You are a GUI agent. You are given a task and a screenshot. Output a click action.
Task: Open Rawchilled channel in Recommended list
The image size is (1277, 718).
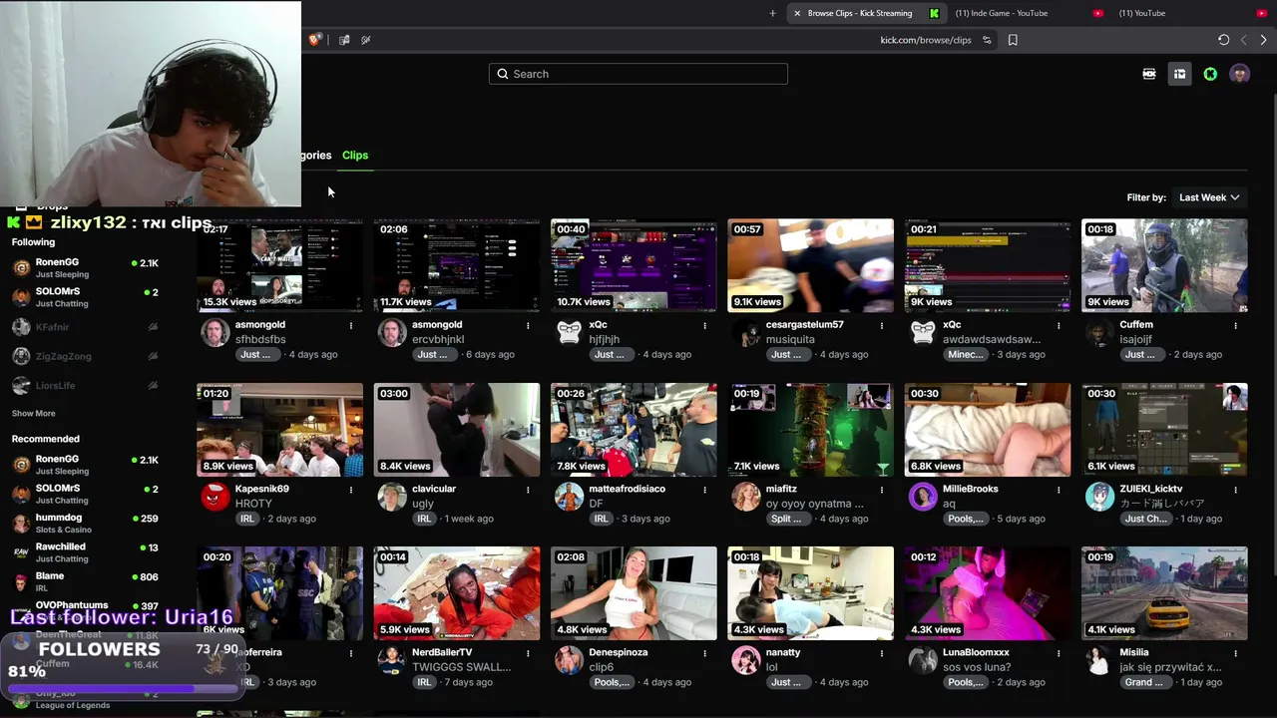coord(85,552)
